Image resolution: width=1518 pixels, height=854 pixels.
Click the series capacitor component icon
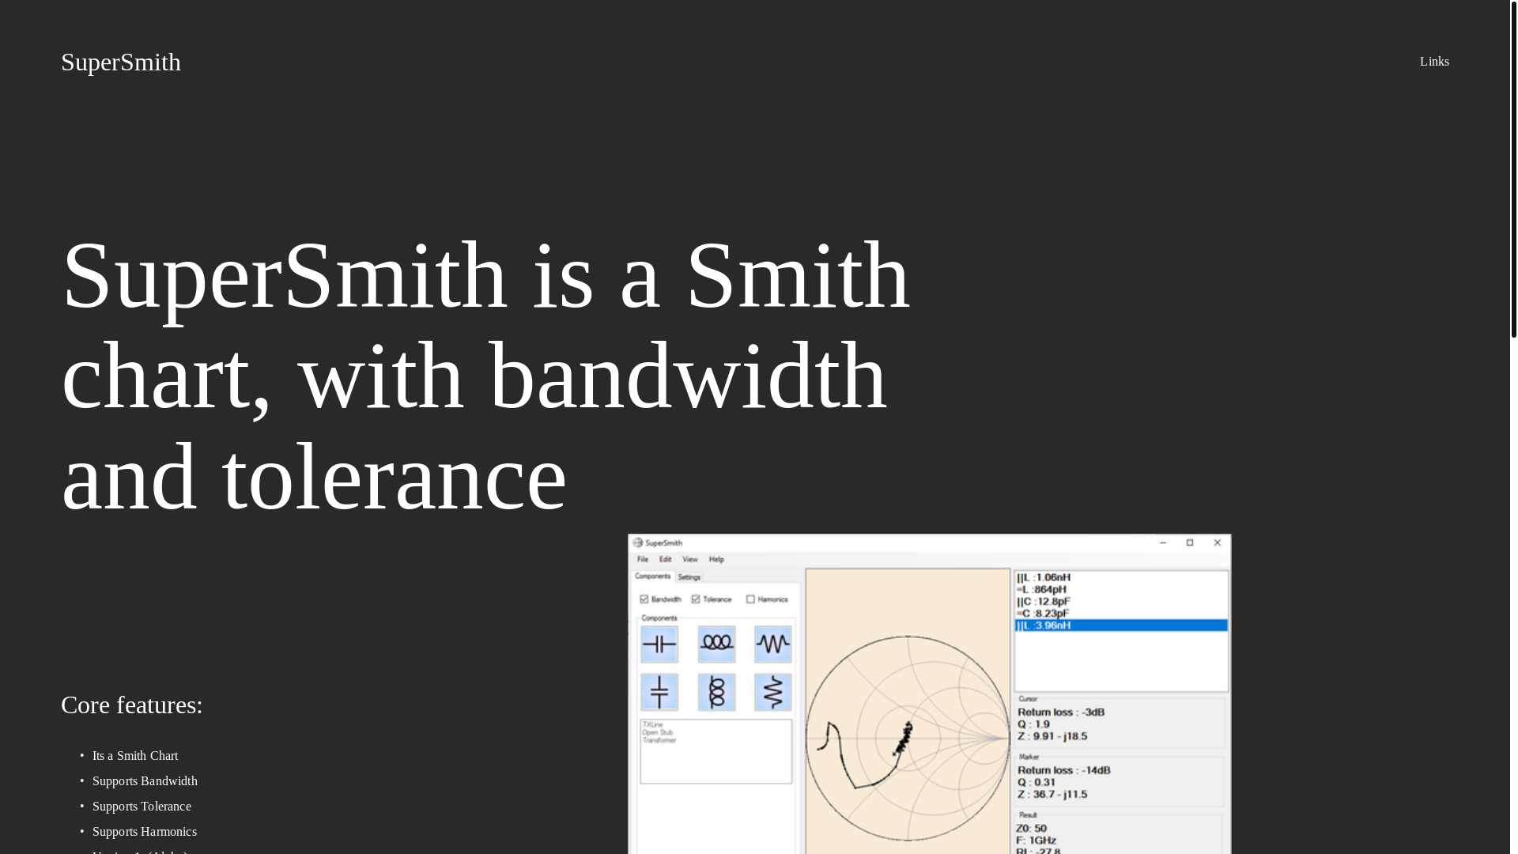[x=659, y=644]
